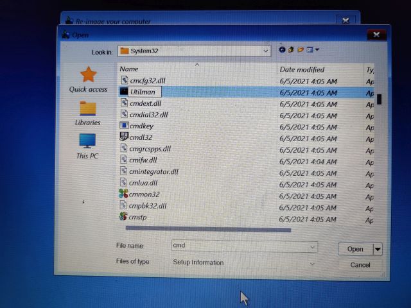The width and height of the screenshot is (411, 308).
Task: Create a new folder icon
Action: (301, 49)
